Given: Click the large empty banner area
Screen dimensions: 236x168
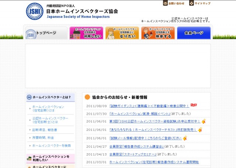Looking at the screenshot, I should 118,66.
